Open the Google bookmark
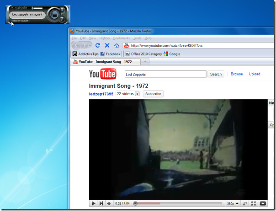The height and width of the screenshot is (211, 276). 172,54
